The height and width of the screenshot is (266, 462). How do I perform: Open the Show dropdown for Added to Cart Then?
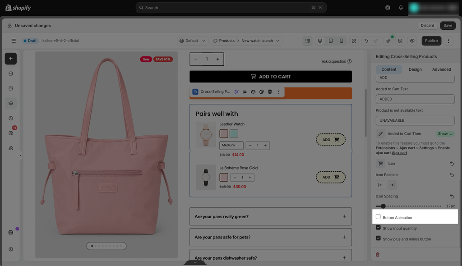(444, 134)
